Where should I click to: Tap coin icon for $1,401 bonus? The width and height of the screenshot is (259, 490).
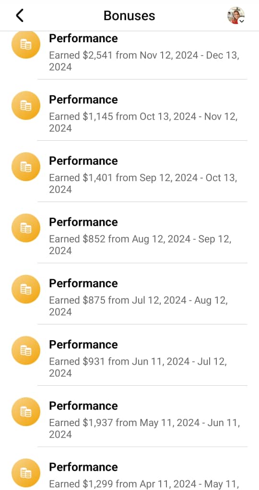26,167
